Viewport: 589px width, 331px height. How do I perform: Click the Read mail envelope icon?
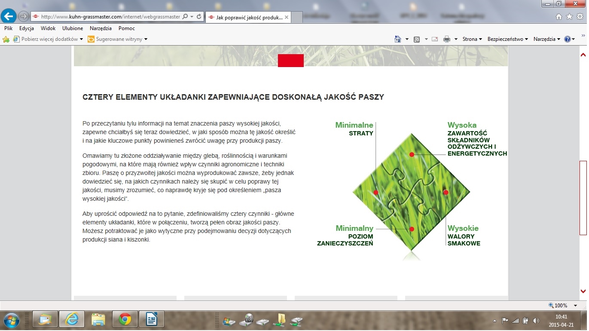click(x=435, y=39)
